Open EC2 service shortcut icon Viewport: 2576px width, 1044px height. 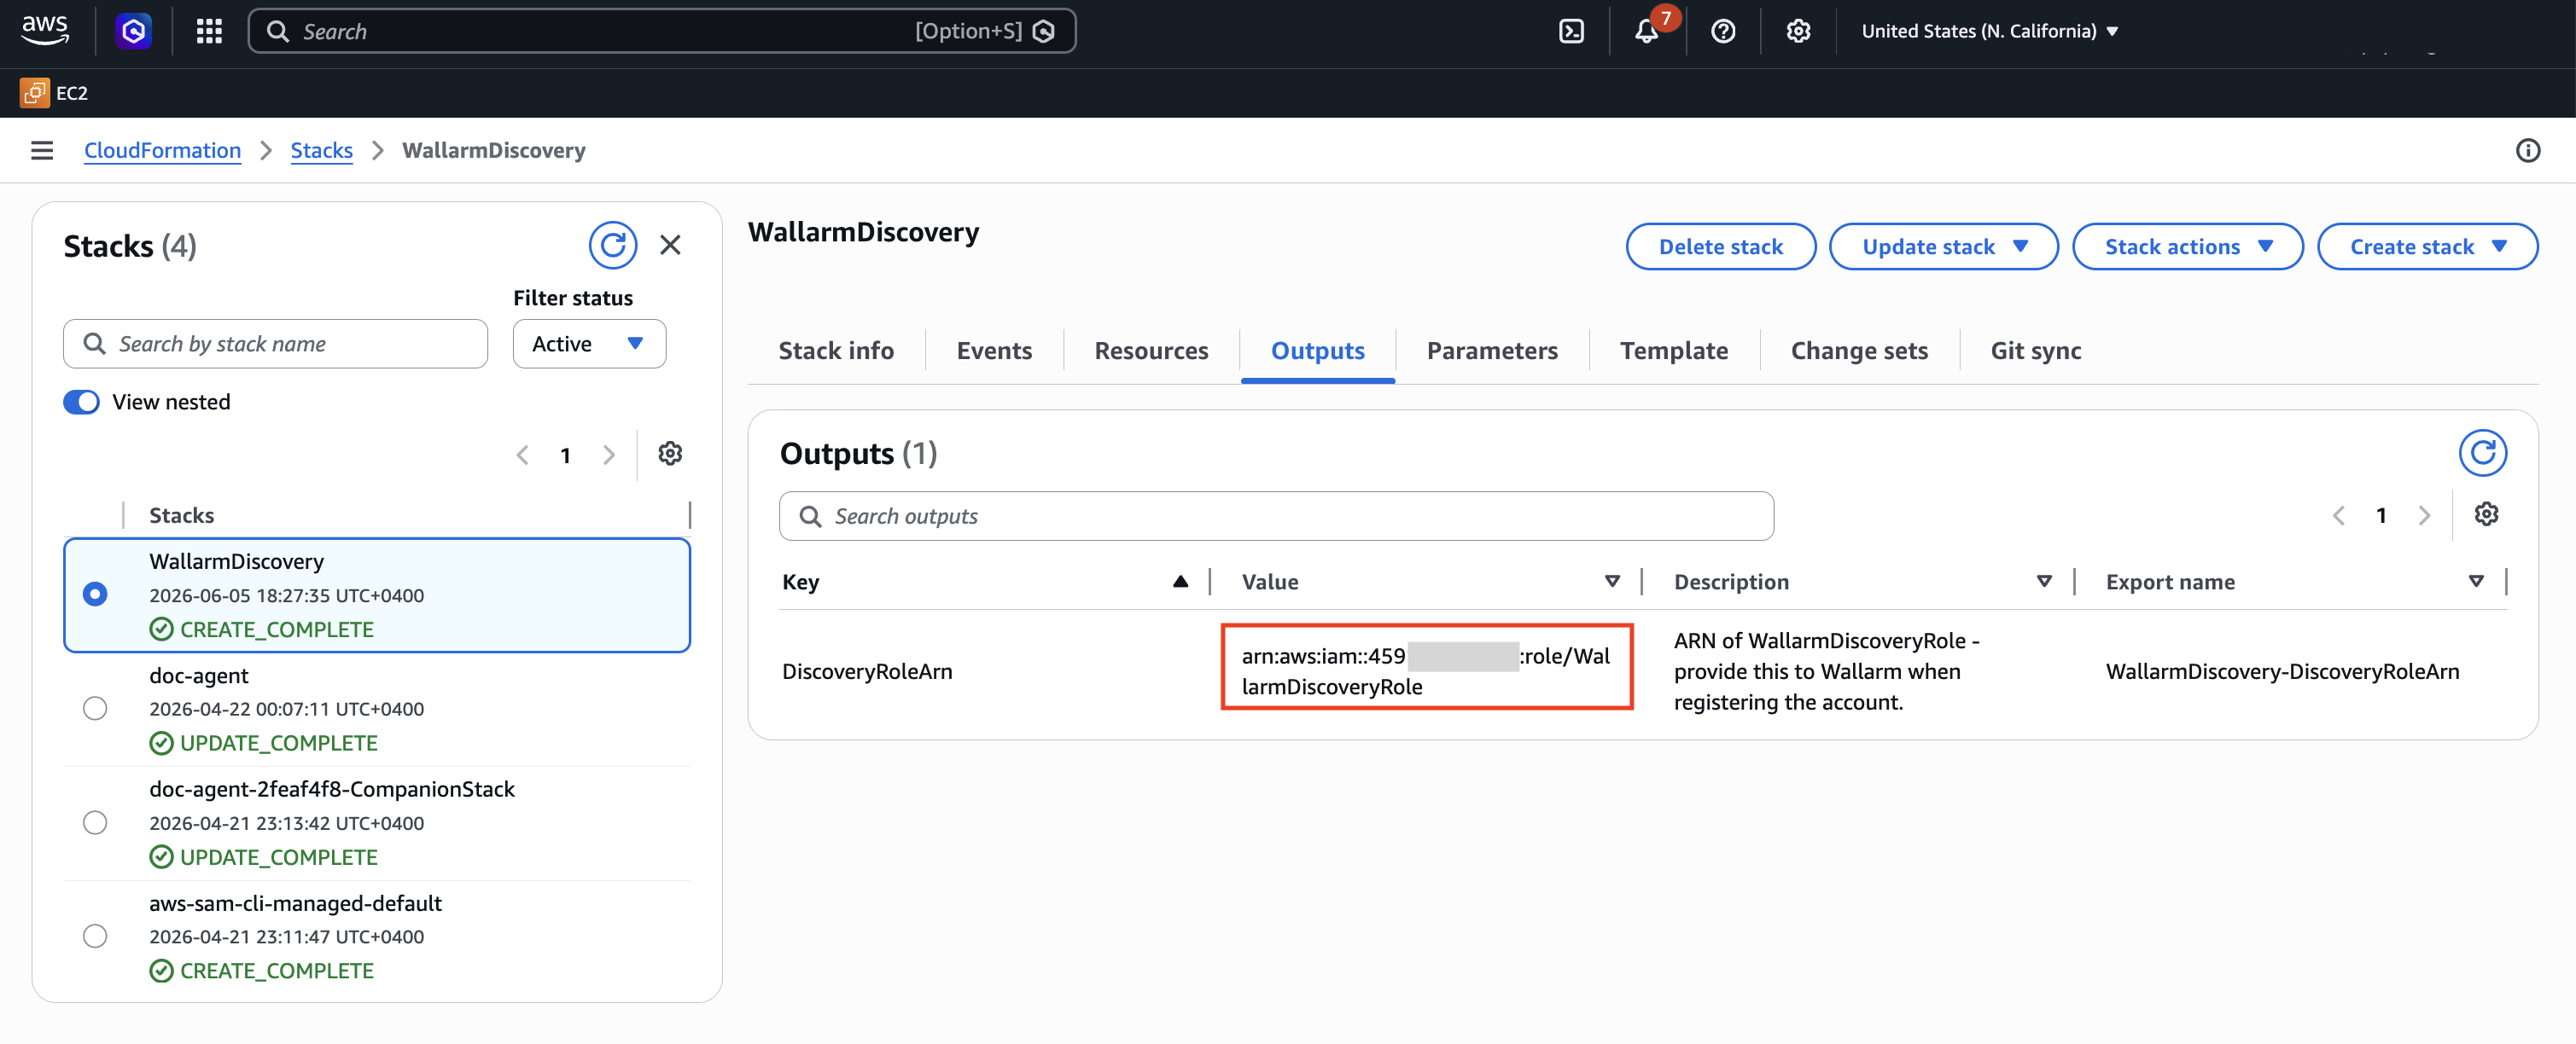pos(35,93)
